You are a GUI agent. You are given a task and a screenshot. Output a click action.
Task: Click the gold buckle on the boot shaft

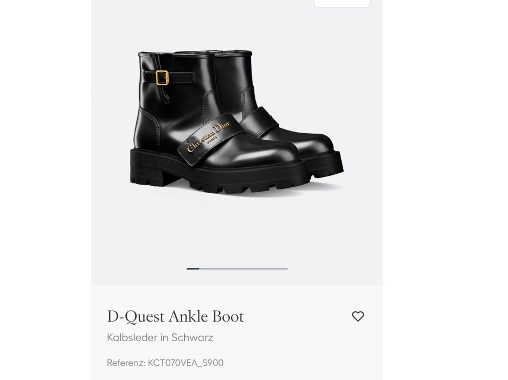coord(163,78)
